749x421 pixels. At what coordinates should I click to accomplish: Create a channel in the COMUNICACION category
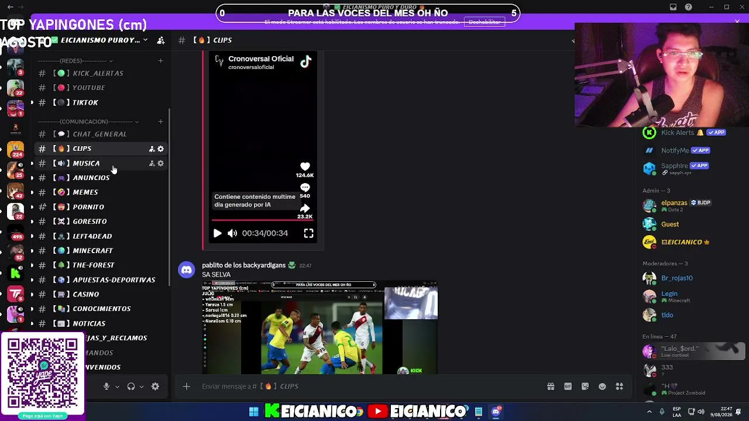160,122
